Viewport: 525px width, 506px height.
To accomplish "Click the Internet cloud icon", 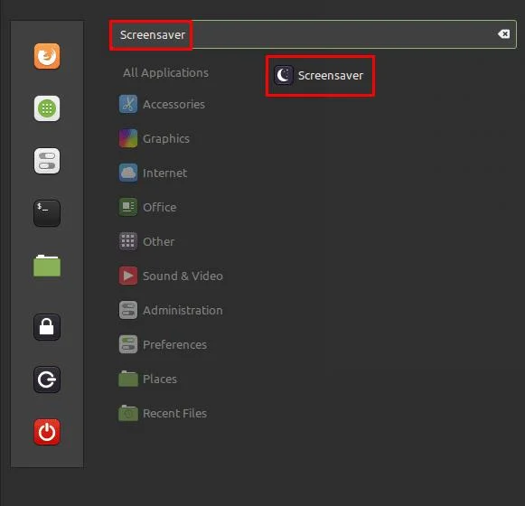I will pos(128,173).
